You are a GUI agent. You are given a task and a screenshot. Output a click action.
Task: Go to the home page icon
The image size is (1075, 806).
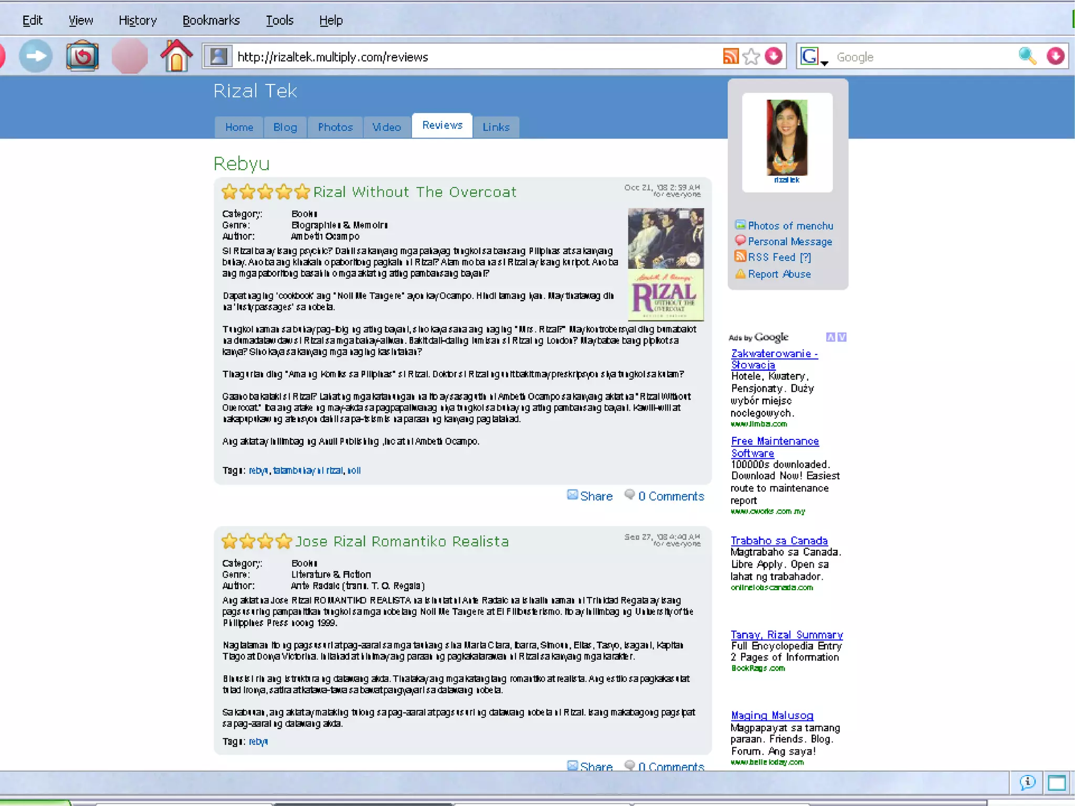coord(176,56)
